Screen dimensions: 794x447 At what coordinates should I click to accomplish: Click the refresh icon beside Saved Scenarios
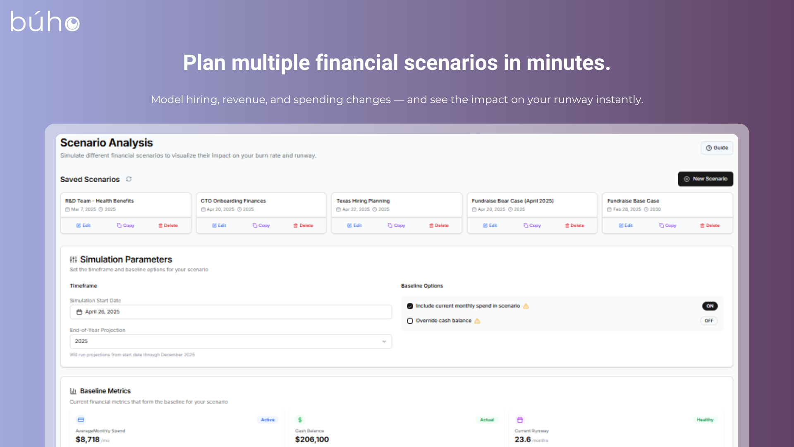(129, 179)
